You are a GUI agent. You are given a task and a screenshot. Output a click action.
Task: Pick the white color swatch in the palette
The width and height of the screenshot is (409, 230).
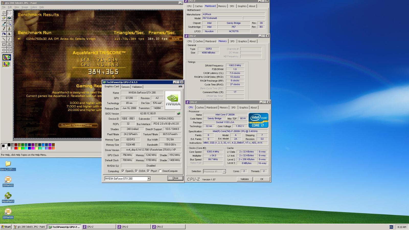[x=9, y=148]
